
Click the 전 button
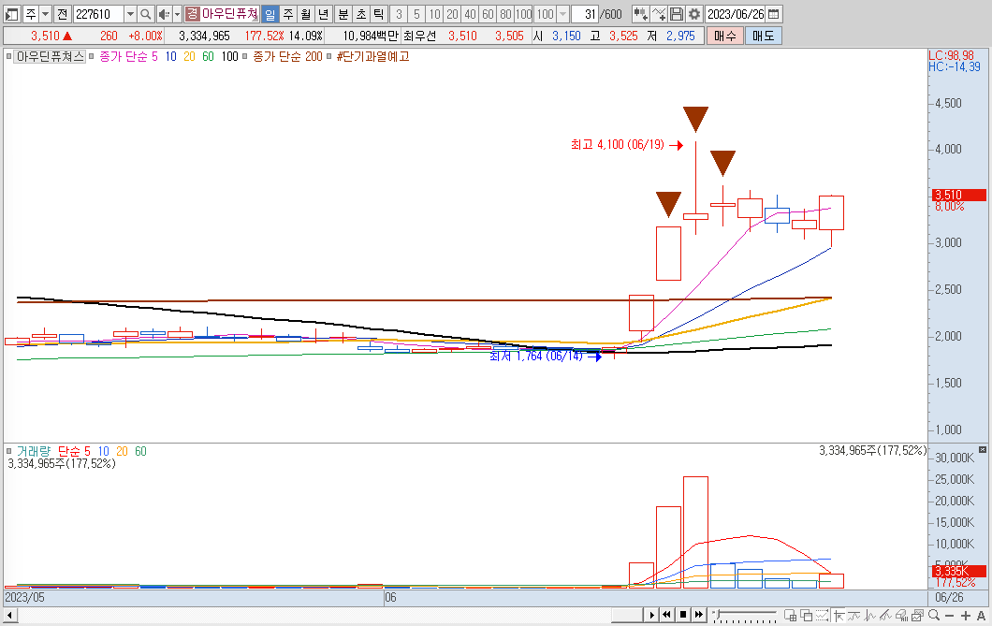[x=62, y=14]
